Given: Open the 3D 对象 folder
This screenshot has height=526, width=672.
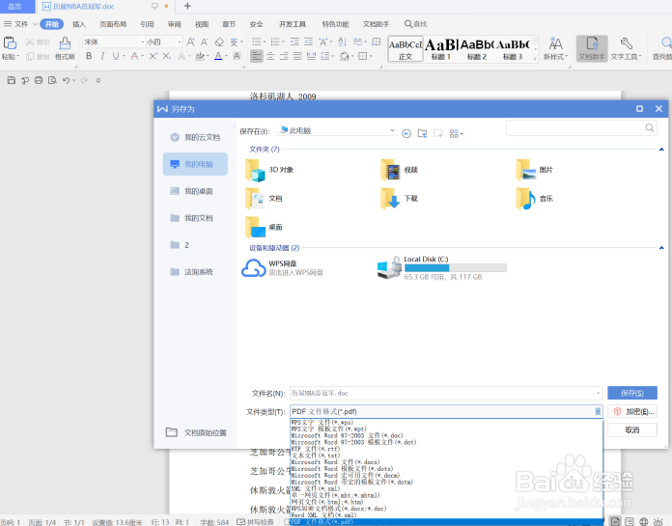Looking at the screenshot, I should point(269,170).
